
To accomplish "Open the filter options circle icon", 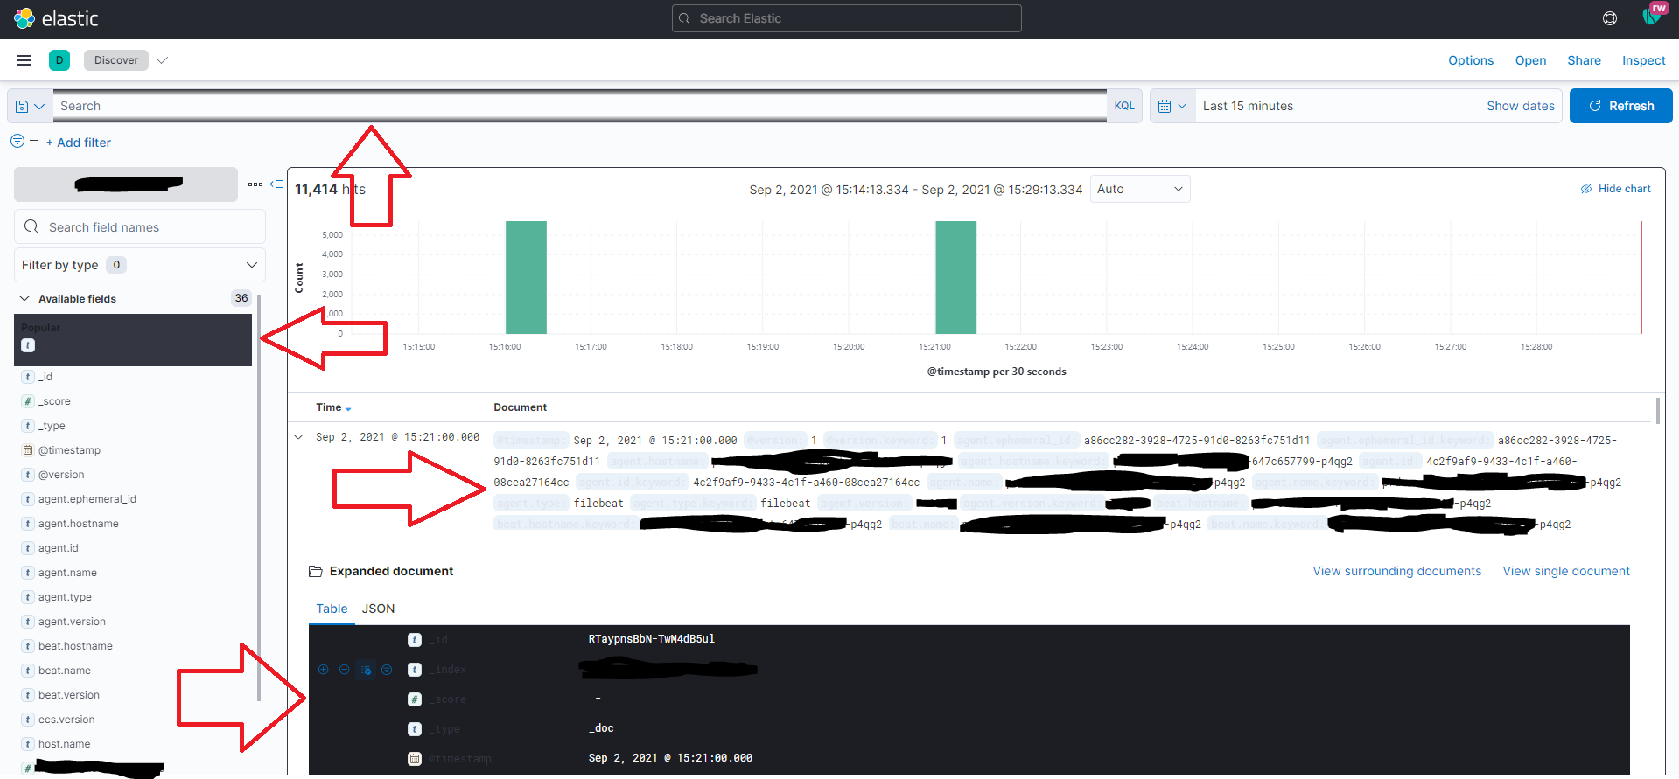I will [x=17, y=141].
